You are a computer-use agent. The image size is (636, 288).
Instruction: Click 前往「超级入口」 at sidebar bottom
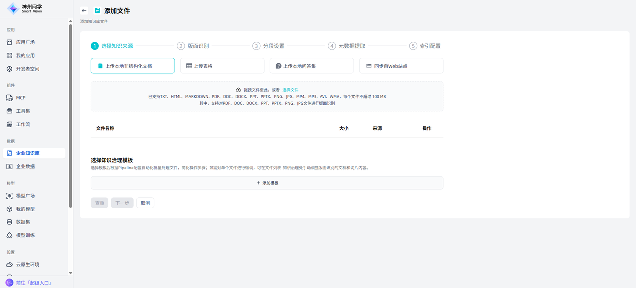tap(33, 283)
